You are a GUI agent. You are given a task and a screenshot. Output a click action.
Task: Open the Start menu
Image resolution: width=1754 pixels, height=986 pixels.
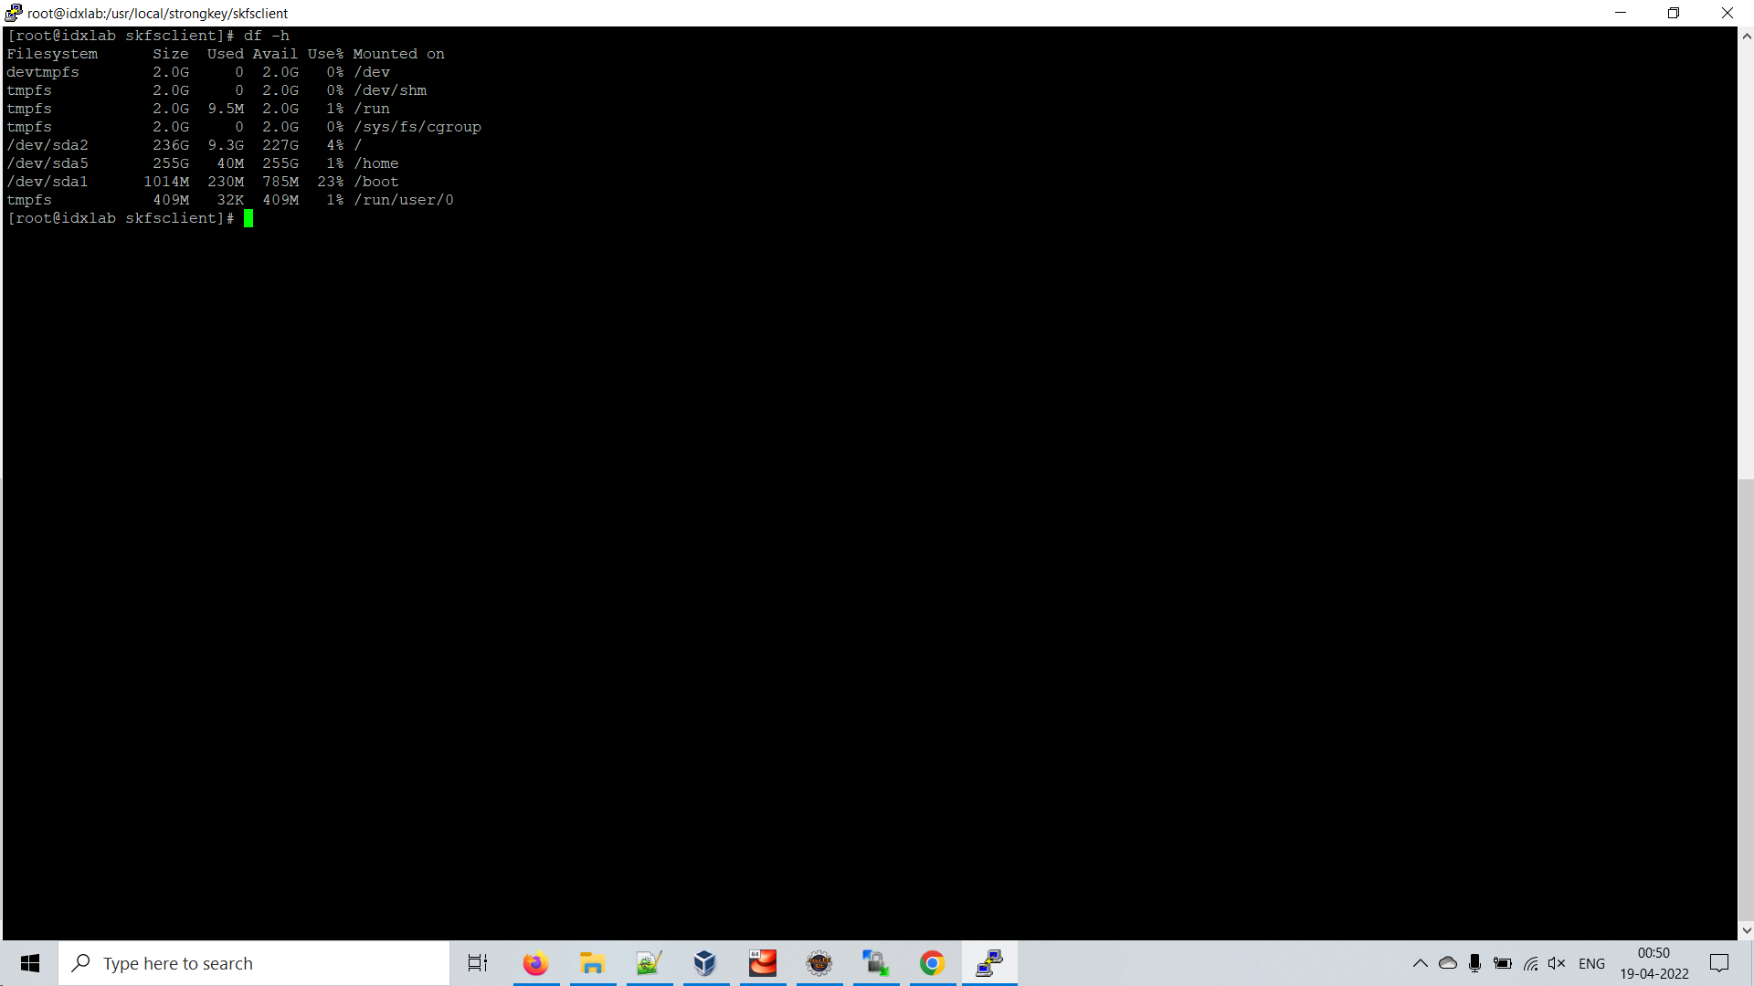click(30, 963)
